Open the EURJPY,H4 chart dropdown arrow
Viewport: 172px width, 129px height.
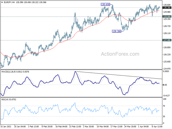[2, 2]
